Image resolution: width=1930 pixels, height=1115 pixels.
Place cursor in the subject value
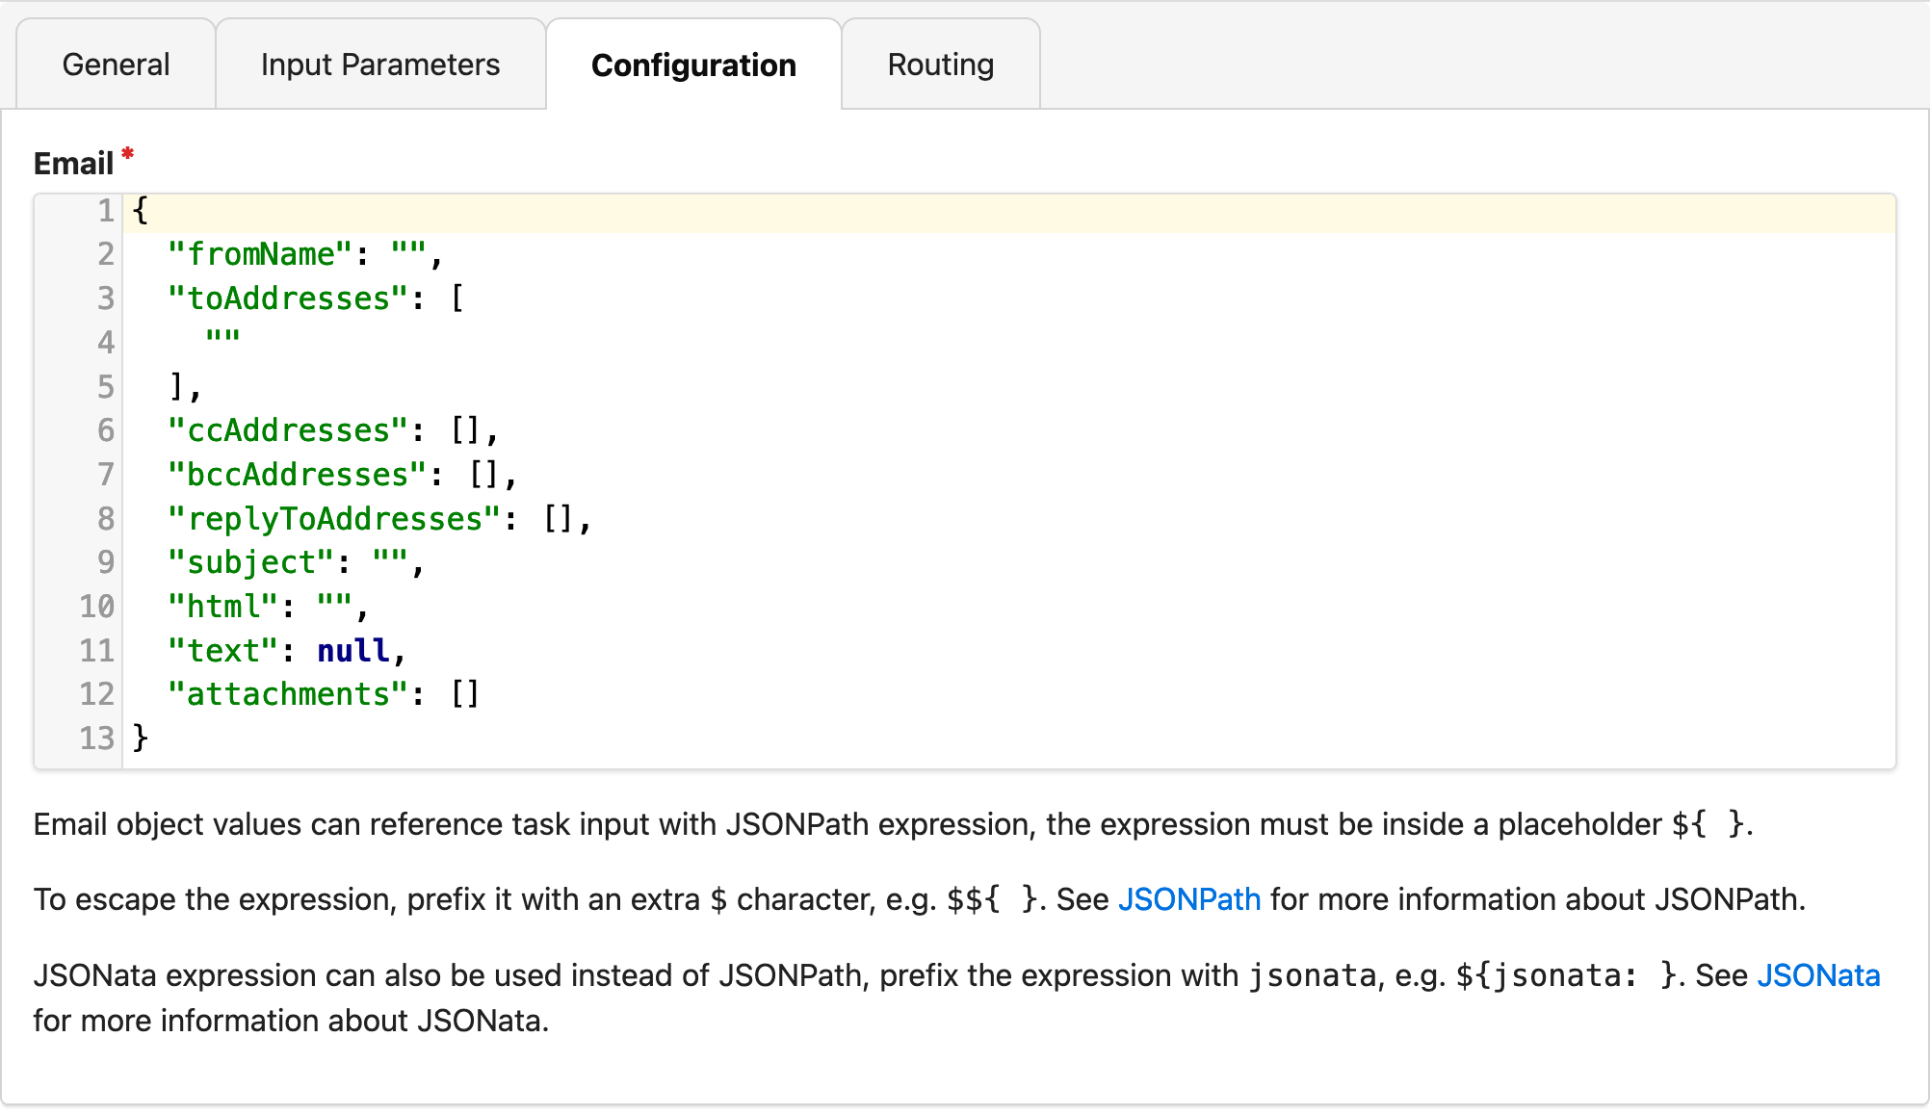pos(390,562)
